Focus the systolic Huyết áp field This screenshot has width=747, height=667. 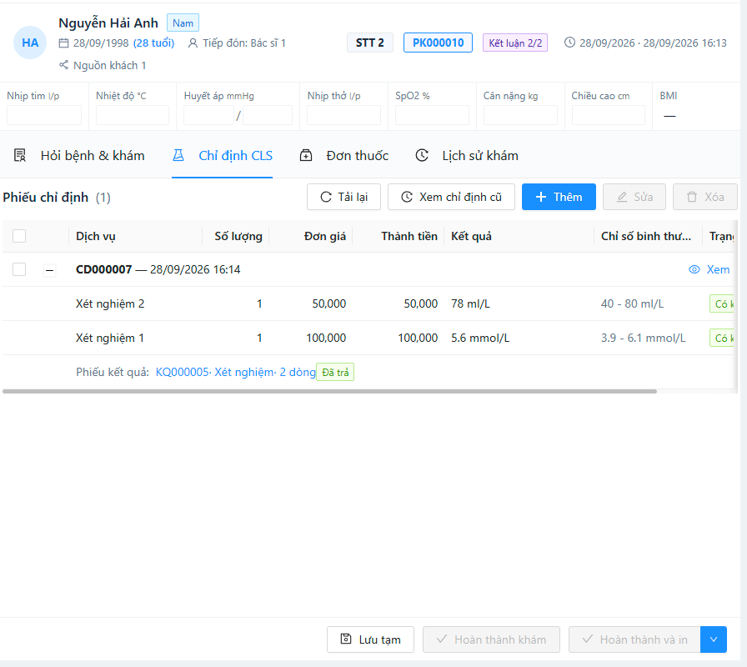[x=208, y=115]
